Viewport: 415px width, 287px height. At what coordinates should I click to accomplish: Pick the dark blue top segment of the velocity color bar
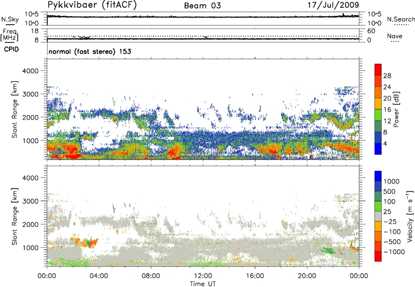(x=378, y=176)
